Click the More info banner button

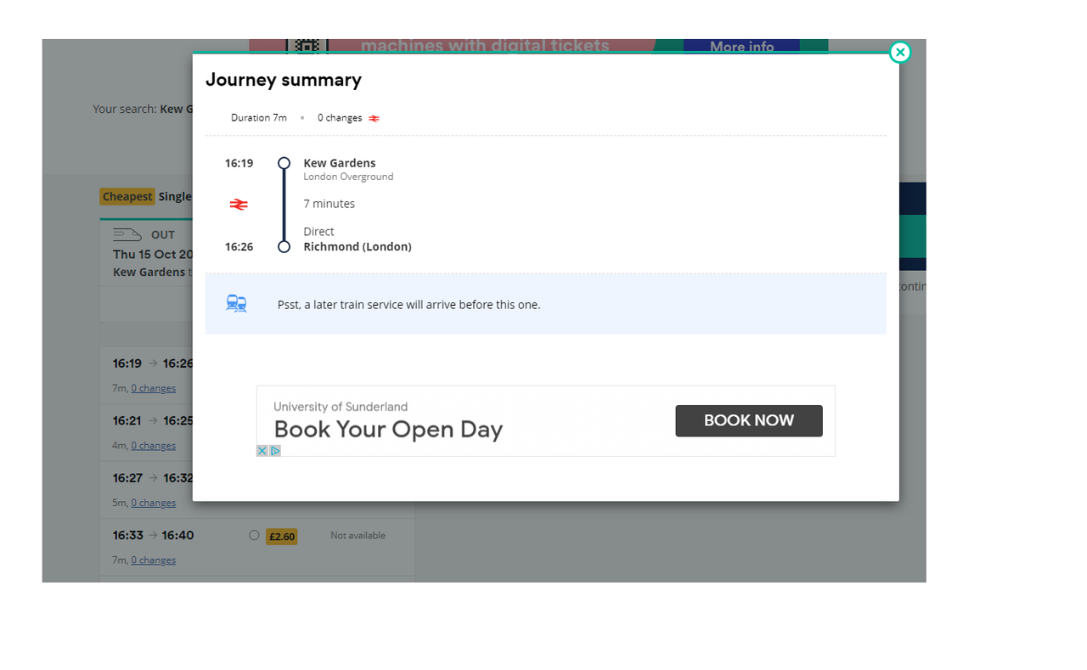tap(741, 47)
